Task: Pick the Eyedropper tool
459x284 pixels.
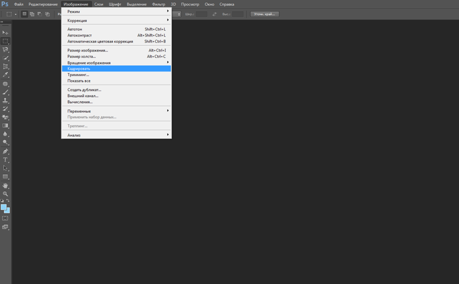Action: [x=5, y=75]
